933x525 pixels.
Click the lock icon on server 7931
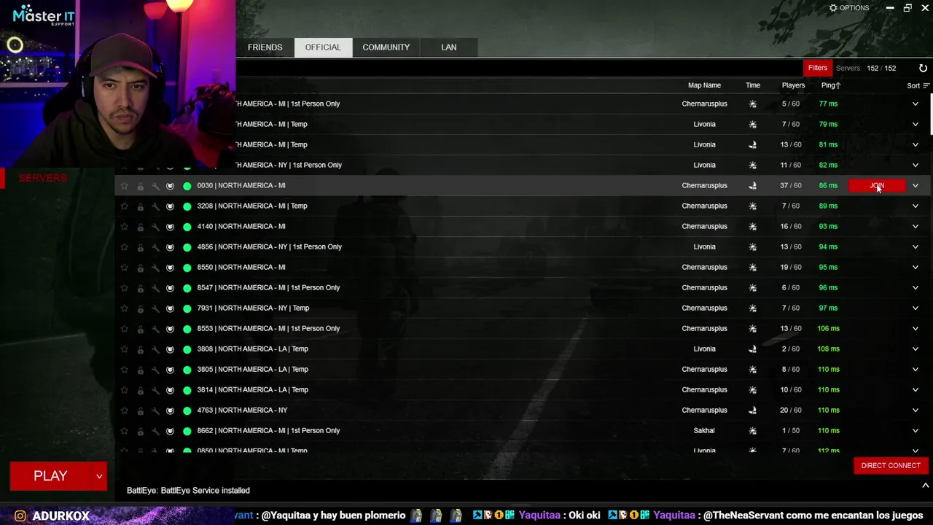141,308
